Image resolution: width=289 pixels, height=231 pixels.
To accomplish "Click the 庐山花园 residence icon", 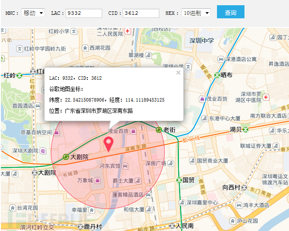I will tap(233, 221).
